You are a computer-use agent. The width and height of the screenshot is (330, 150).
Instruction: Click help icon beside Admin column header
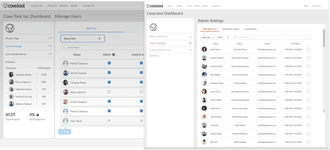click(x=114, y=55)
